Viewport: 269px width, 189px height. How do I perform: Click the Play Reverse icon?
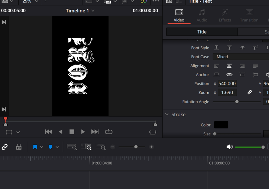coord(61,132)
